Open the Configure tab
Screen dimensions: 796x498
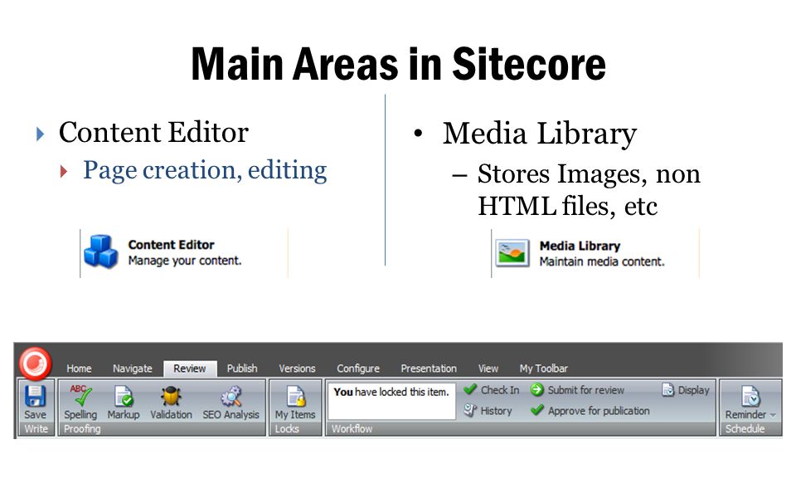pos(358,369)
